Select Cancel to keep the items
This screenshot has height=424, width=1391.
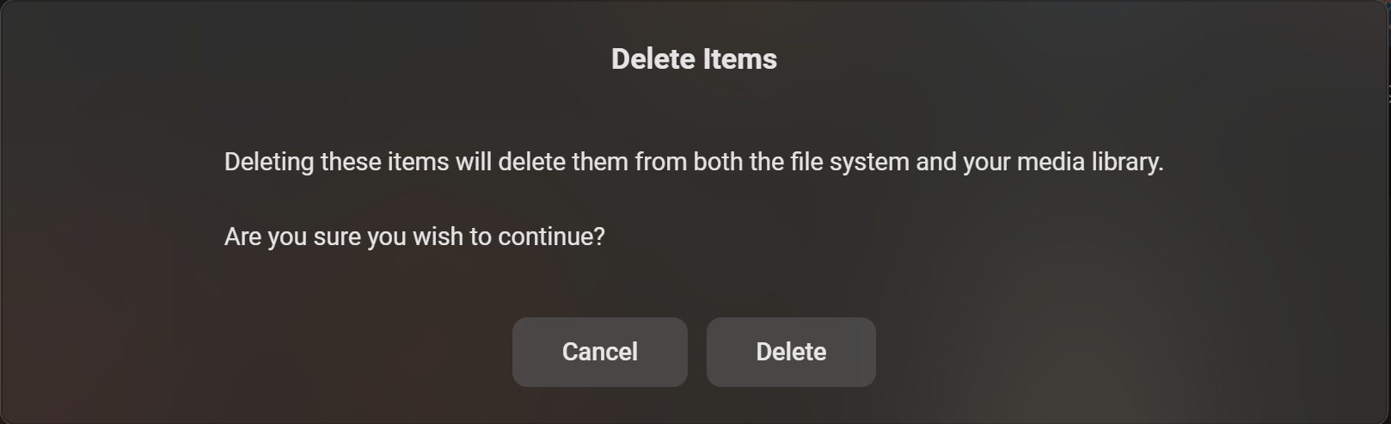[599, 352]
